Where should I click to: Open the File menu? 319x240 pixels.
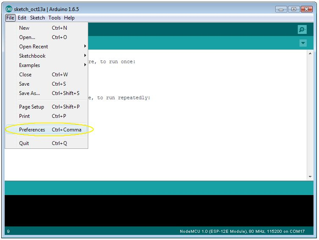[x=10, y=18]
